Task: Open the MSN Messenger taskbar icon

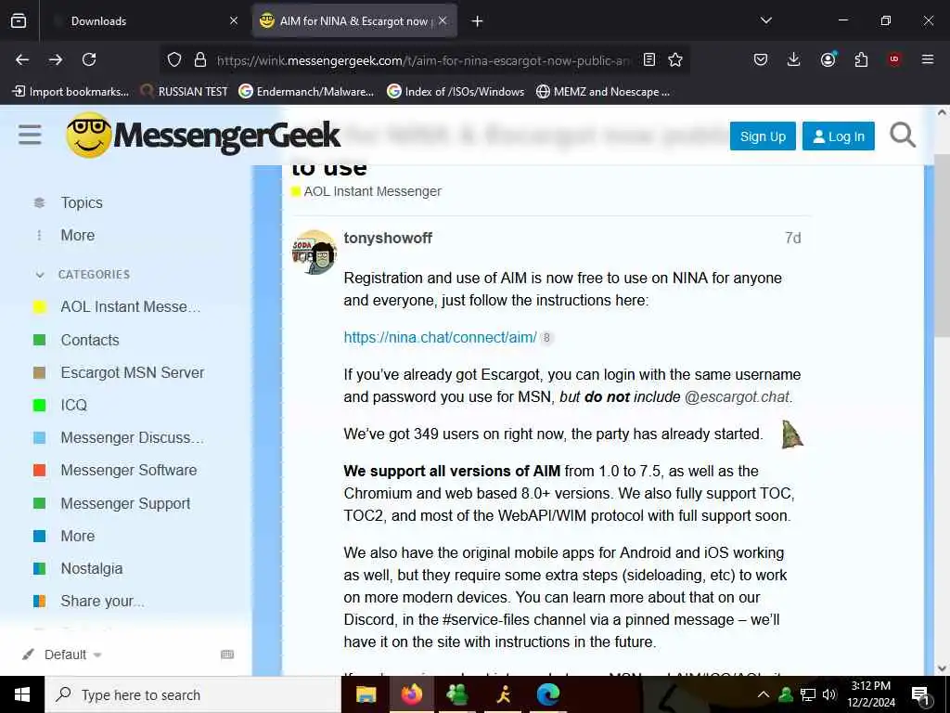Action: (x=456, y=694)
